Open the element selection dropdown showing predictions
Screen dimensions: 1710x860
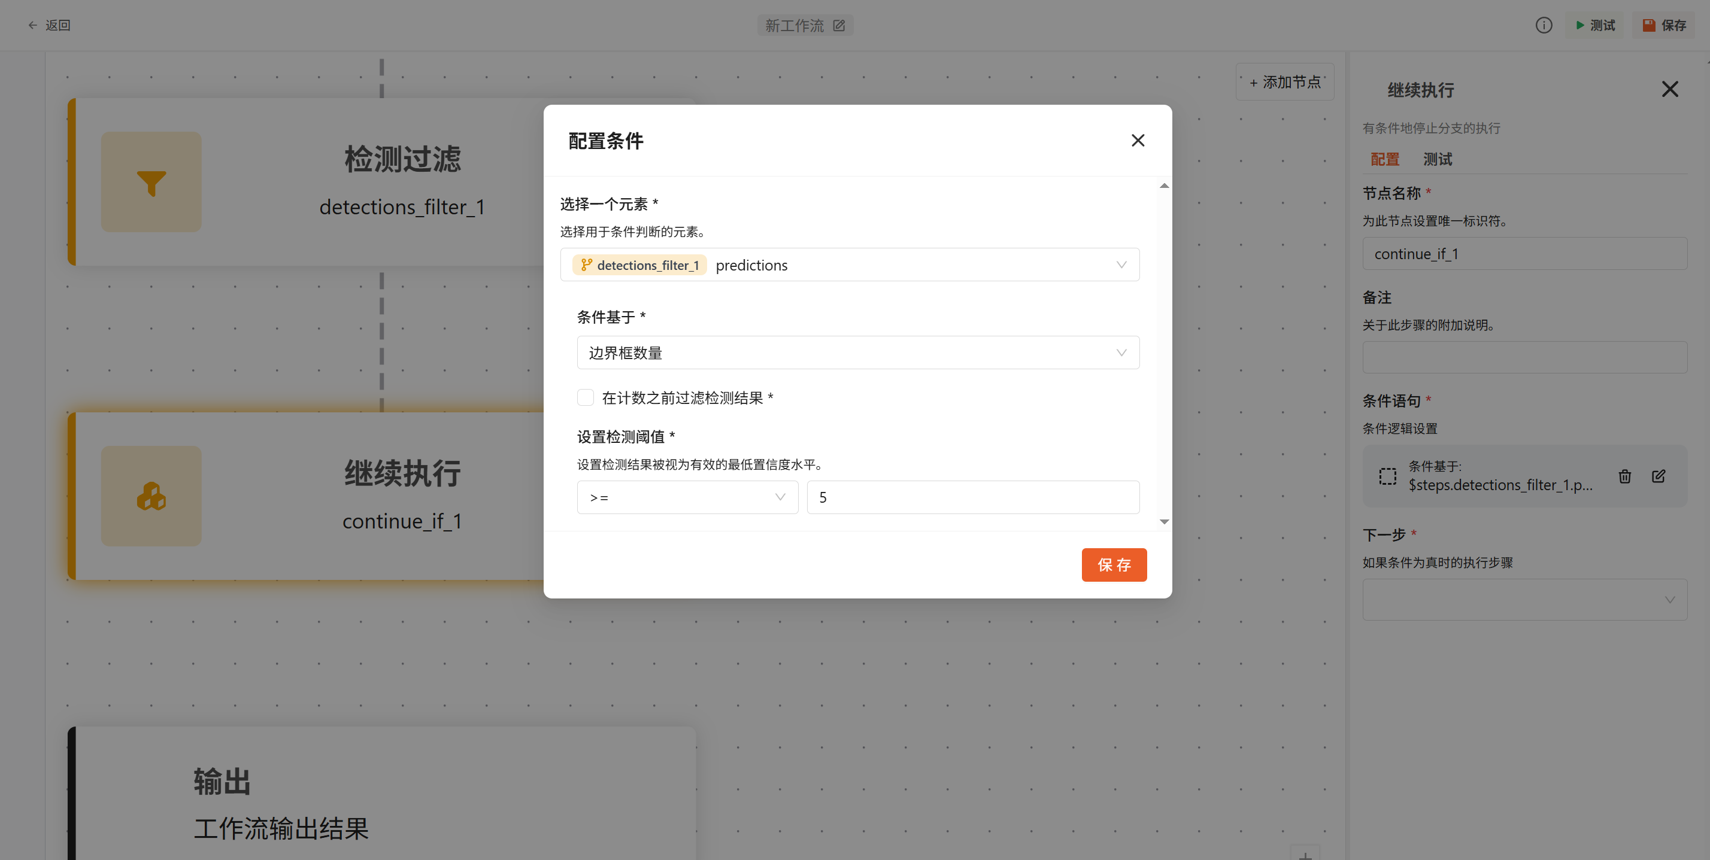[850, 265]
